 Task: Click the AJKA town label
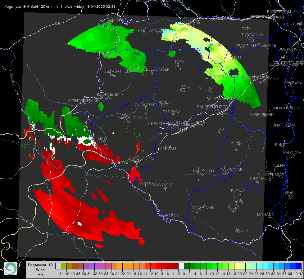[x=186, y=88]
